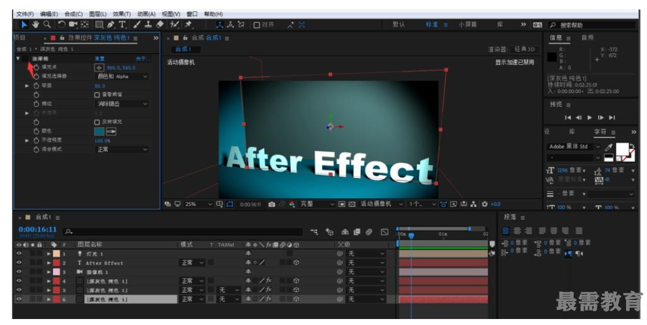
Task: Open the 活动摄像机 3D view dropdown
Action: pyautogui.click(x=382, y=204)
